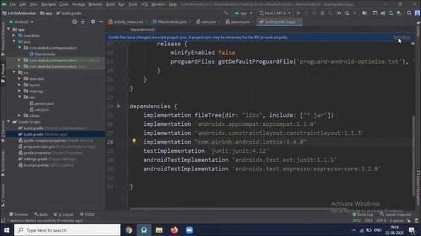Collapse the res folder
The height and width of the screenshot is (236, 421).
click(14, 72)
